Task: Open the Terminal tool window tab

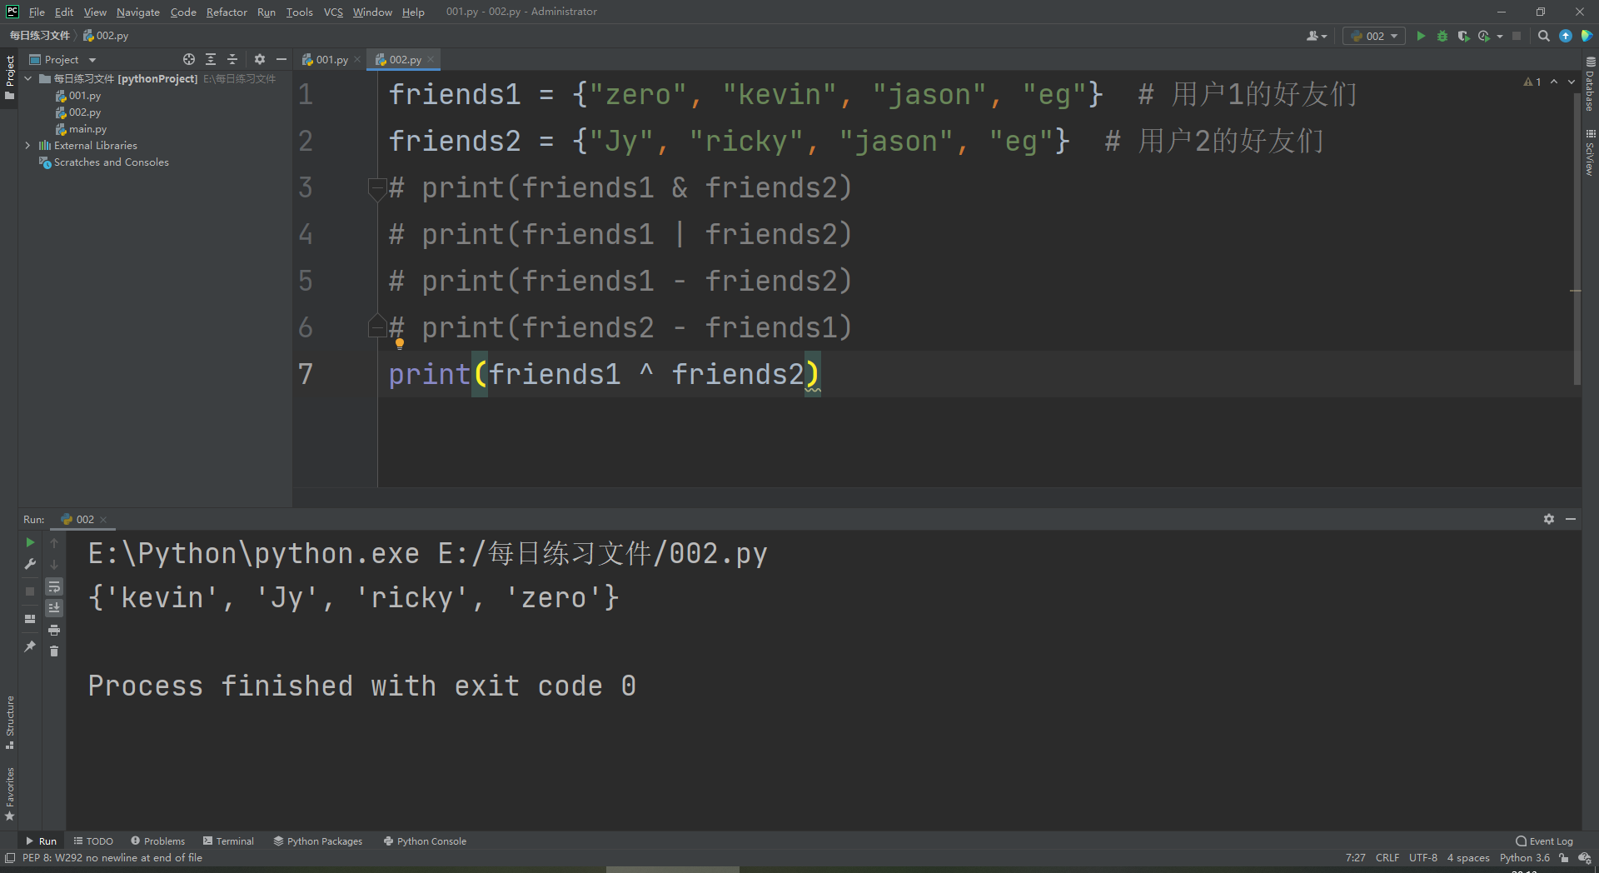Action: (229, 841)
